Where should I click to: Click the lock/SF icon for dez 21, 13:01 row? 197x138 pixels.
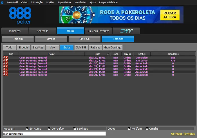(x=6, y=69)
